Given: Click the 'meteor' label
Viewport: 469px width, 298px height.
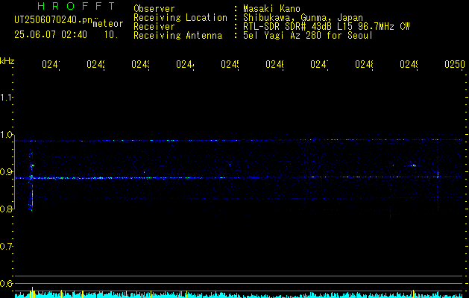Looking at the screenshot, I should [108, 24].
